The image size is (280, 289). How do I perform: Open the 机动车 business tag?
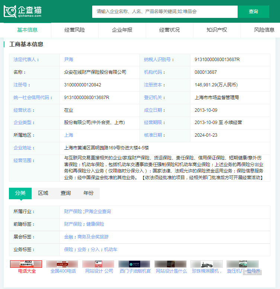110,250
